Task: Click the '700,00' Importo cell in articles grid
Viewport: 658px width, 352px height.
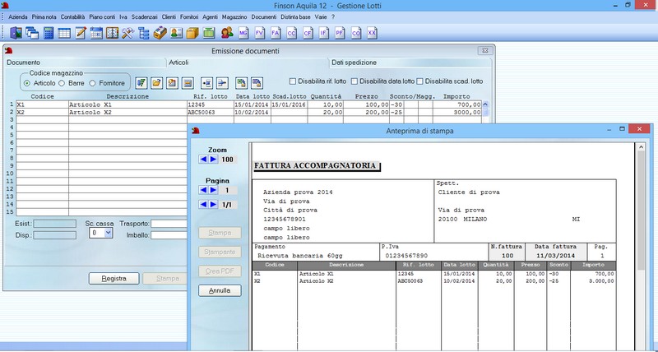Action: coord(457,104)
